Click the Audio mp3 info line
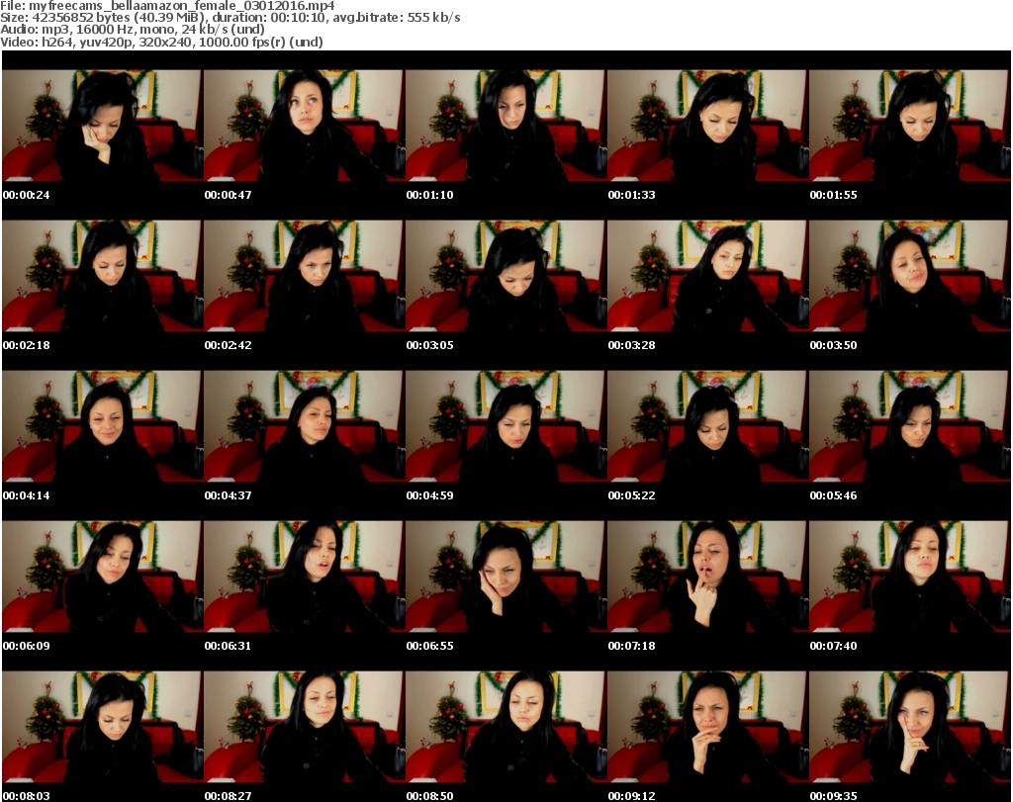Screen dimensions: 1013x802 pos(133,30)
